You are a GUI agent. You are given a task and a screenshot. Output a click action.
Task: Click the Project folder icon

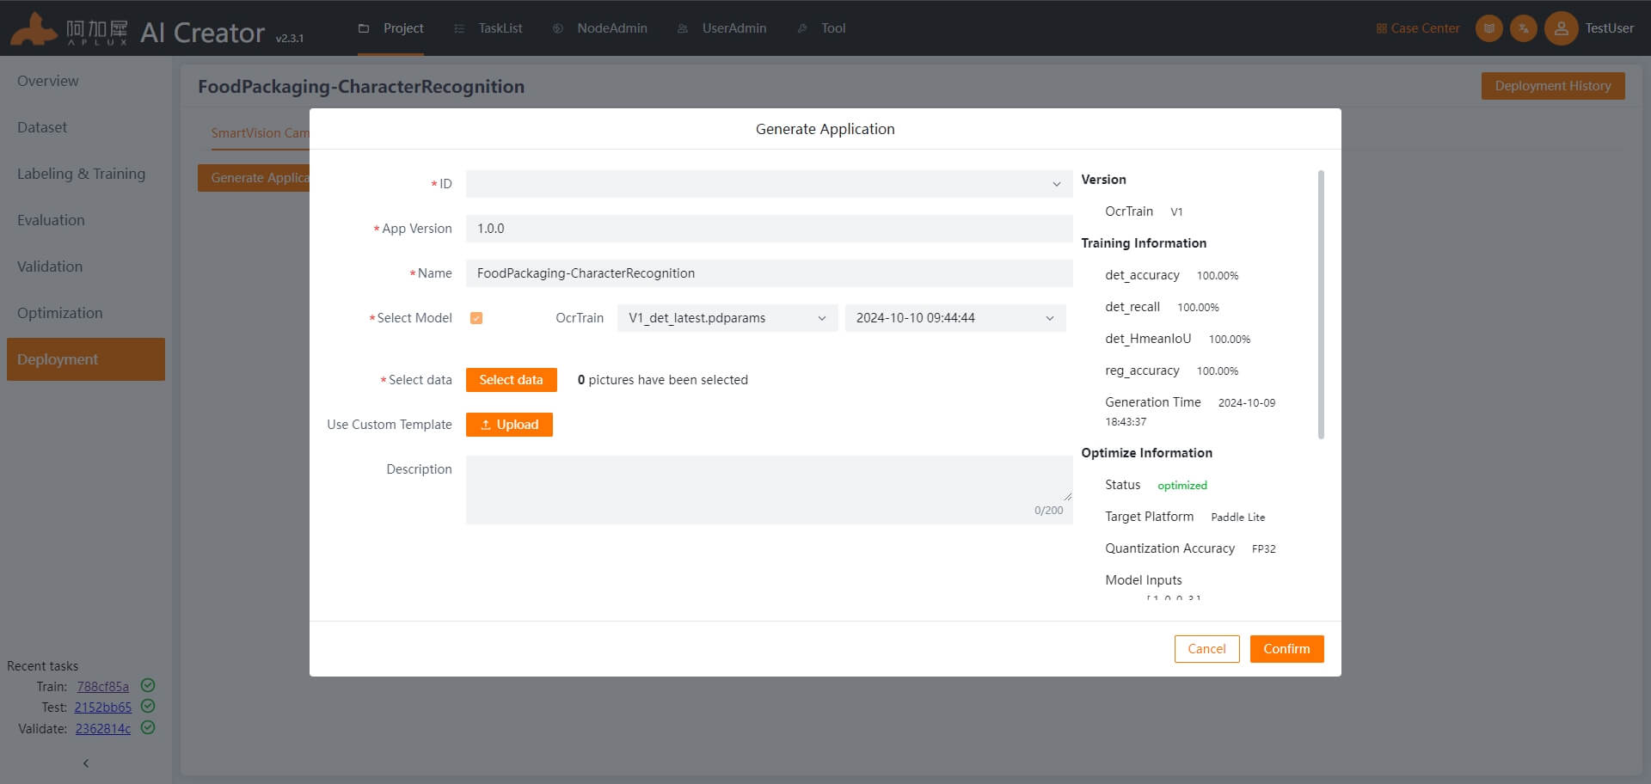[x=364, y=28]
